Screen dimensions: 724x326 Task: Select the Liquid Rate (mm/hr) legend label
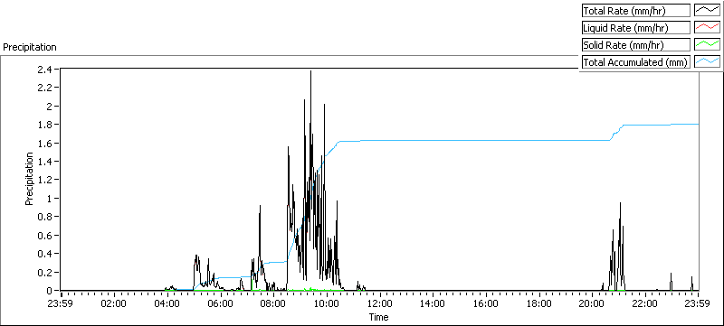point(636,28)
